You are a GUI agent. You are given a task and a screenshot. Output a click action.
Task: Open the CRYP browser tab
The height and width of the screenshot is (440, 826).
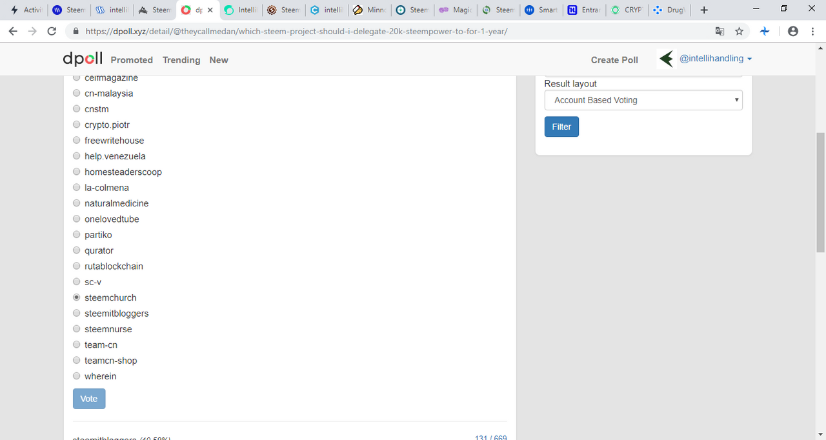coord(626,10)
